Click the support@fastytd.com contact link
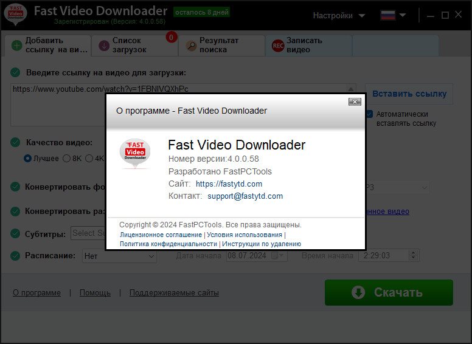This screenshot has width=472, height=344. click(x=245, y=196)
